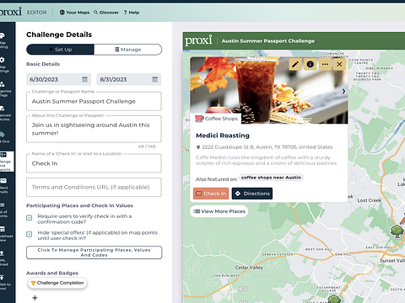This screenshot has width=405, height=303.
Task: Show next photo with right chevron arrow
Action: point(343,91)
